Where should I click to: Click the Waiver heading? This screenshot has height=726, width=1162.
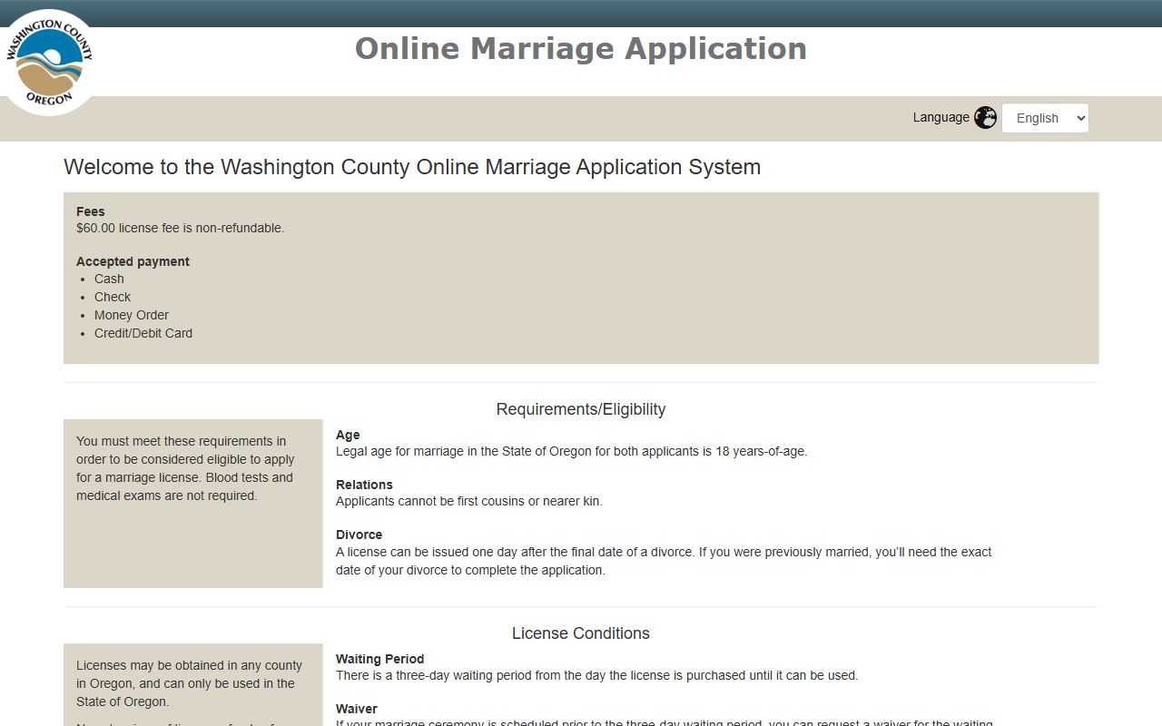pyautogui.click(x=356, y=709)
